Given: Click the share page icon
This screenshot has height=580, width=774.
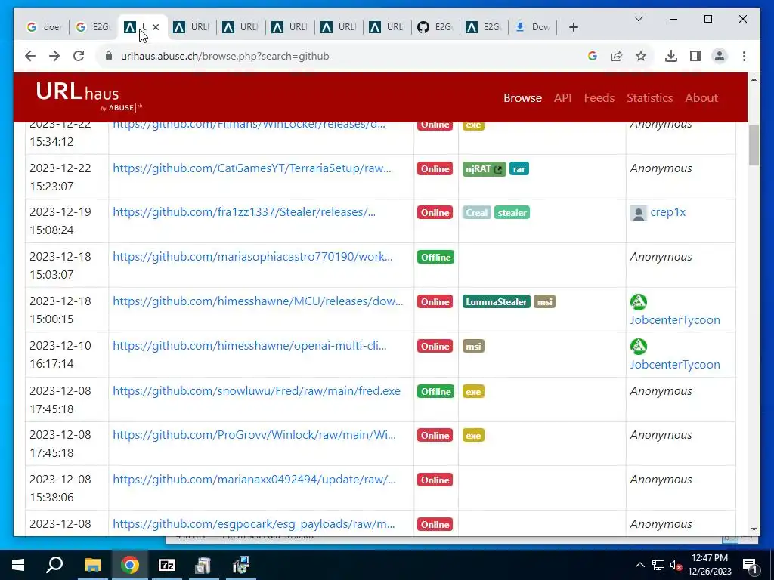Looking at the screenshot, I should click(617, 56).
